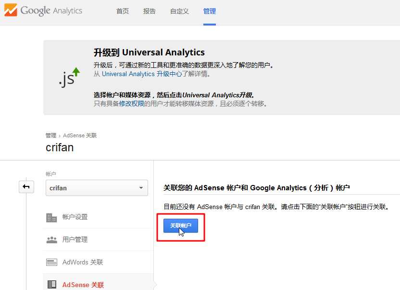Open Universal Analytics 升级中心 link
The image size is (400, 290).
[142, 74]
